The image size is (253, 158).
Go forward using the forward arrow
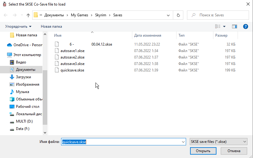point(15,15)
